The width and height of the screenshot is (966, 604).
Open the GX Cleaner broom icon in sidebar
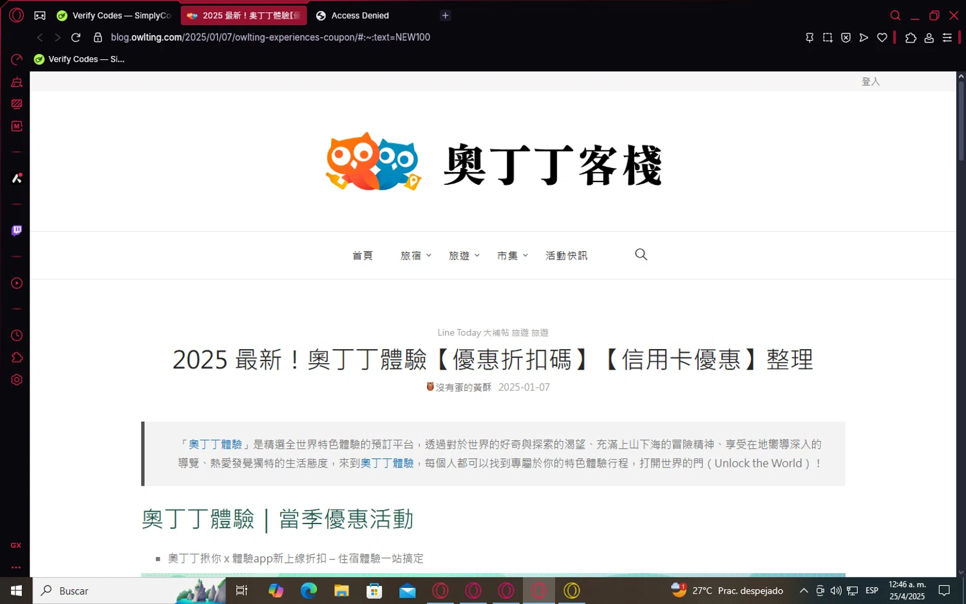tap(17, 82)
